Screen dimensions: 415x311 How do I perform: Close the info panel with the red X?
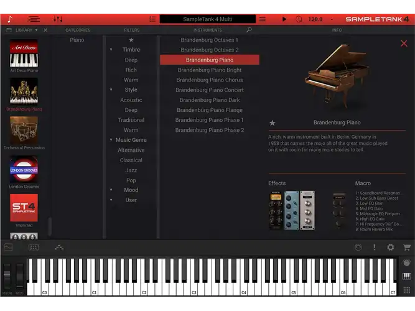pos(404,44)
